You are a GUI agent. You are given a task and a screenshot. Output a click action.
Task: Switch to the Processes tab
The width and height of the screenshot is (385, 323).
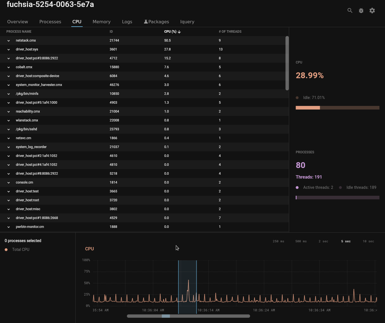tap(50, 22)
